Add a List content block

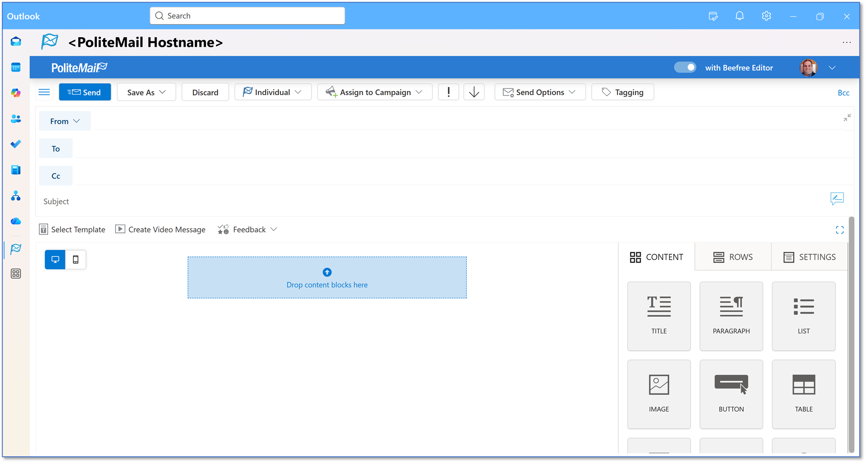click(x=804, y=316)
